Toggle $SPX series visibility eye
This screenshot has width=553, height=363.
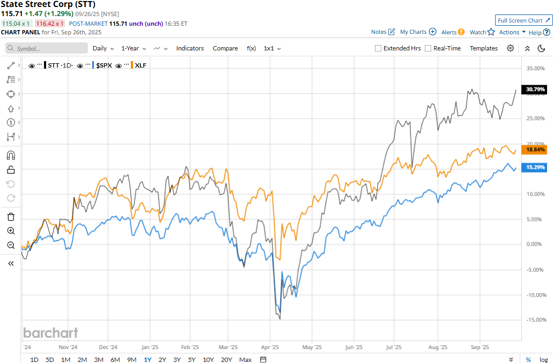[x=80, y=65]
